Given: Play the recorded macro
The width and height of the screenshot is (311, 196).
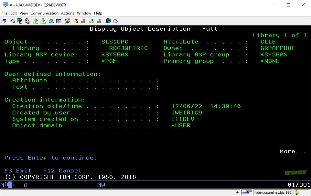Looking at the screenshot, I should (91, 21).
